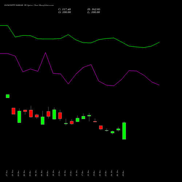Click the BANKNIFTY PE Options Chart title
This screenshot has width=182, height=182.
point(29,5)
